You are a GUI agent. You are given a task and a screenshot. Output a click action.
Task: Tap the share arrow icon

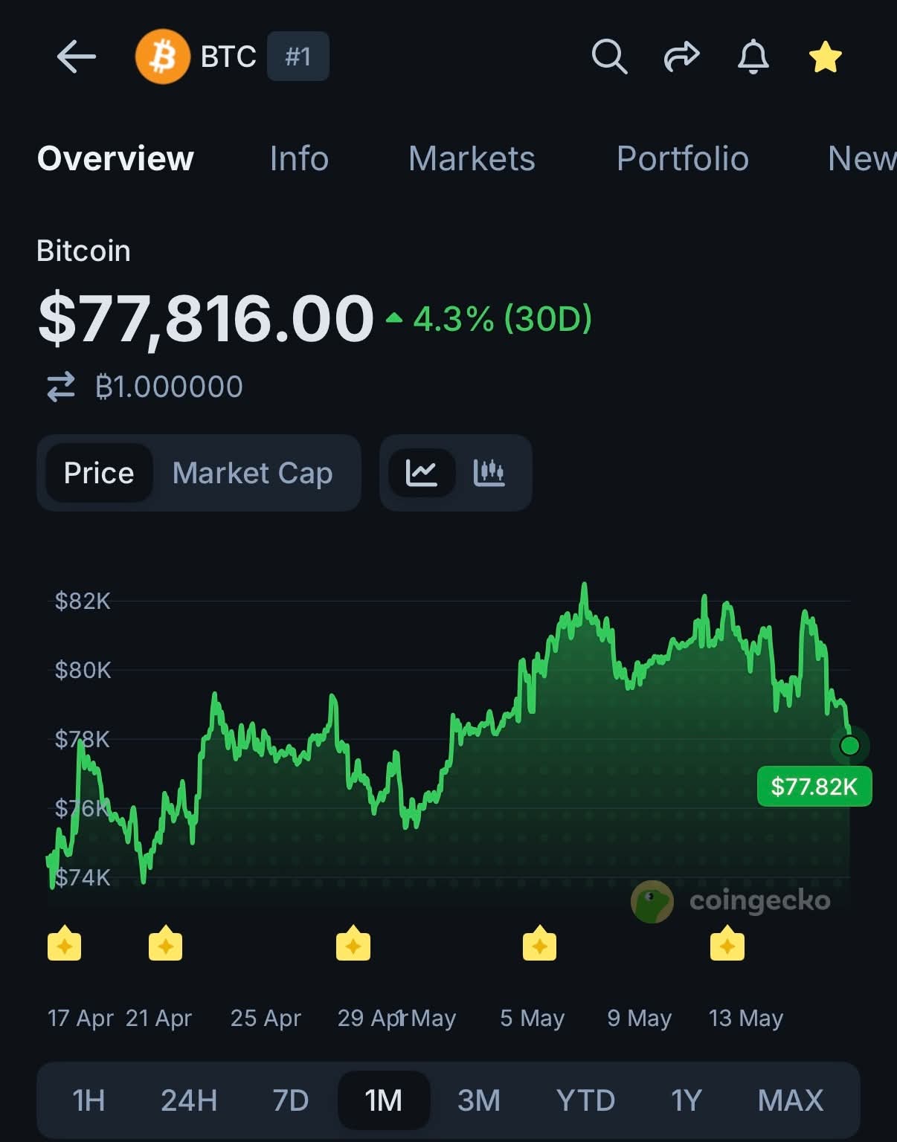pyautogui.click(x=681, y=57)
